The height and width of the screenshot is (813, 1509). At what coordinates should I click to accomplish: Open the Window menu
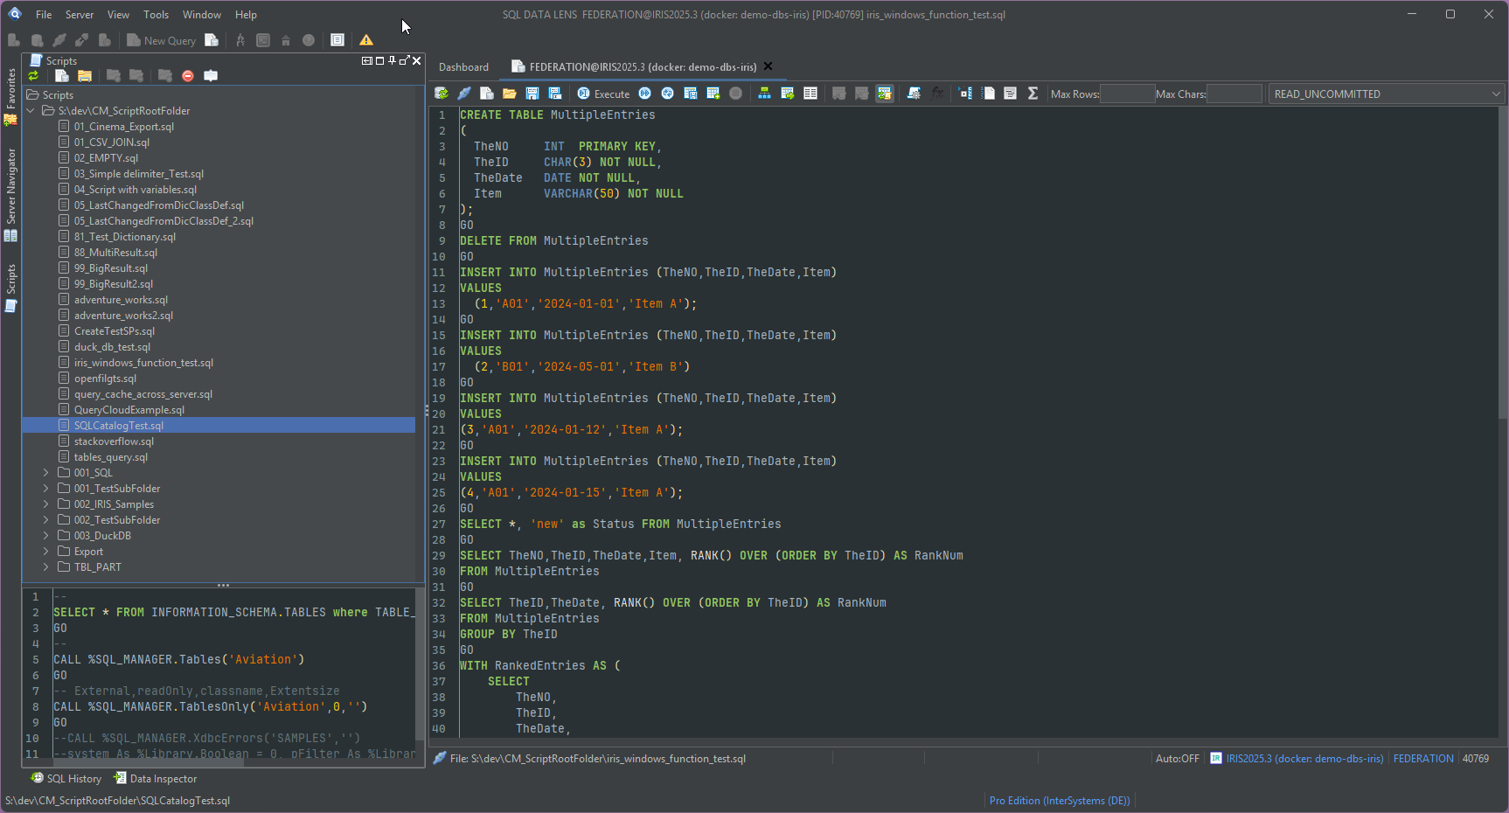pyautogui.click(x=202, y=15)
